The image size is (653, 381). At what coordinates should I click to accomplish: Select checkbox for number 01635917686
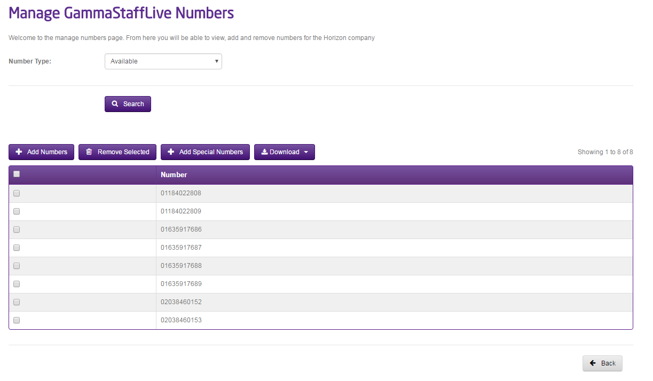[17, 229]
